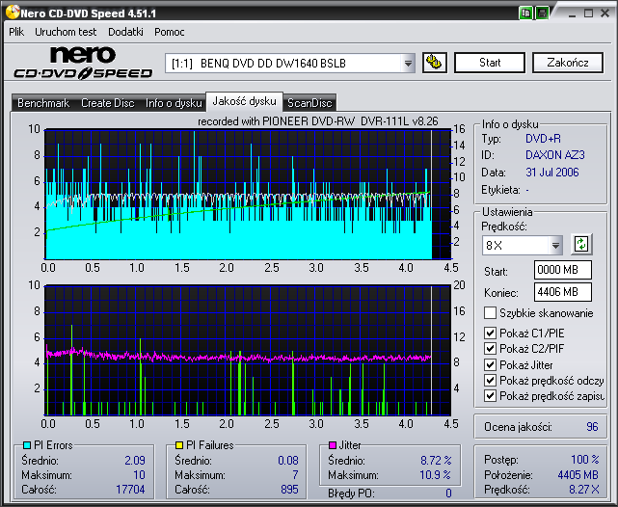Uncheck Pokaż C2/PIF option
Viewport: 618px width, 507px height.
[490, 348]
